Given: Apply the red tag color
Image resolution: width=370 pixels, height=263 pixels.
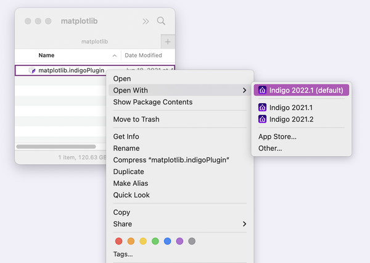Looking at the screenshot, I should [118, 241].
